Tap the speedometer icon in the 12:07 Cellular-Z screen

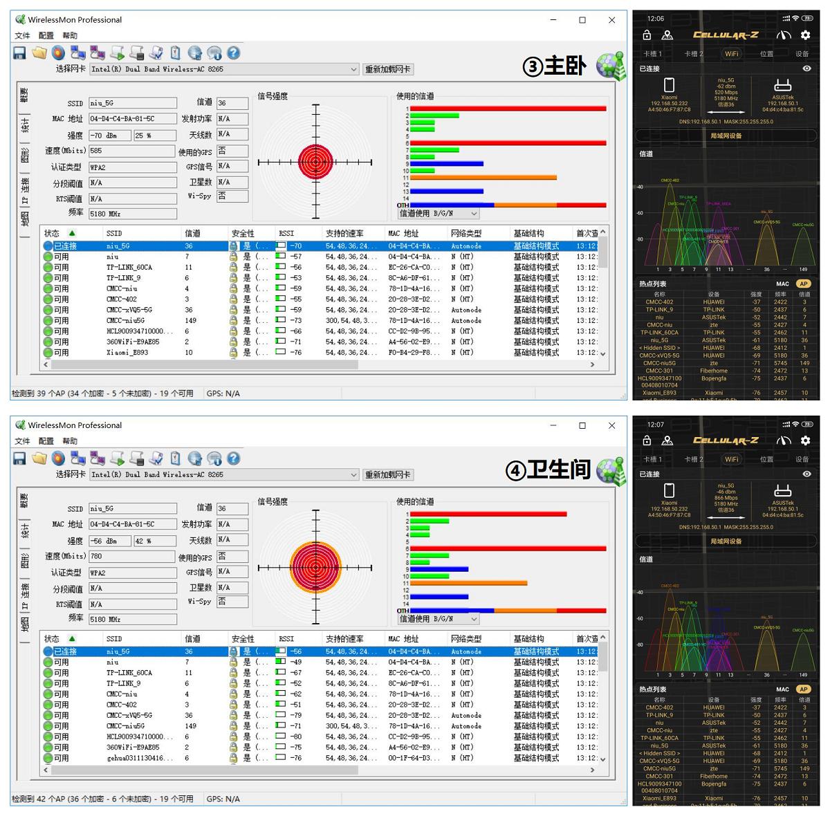(x=784, y=441)
